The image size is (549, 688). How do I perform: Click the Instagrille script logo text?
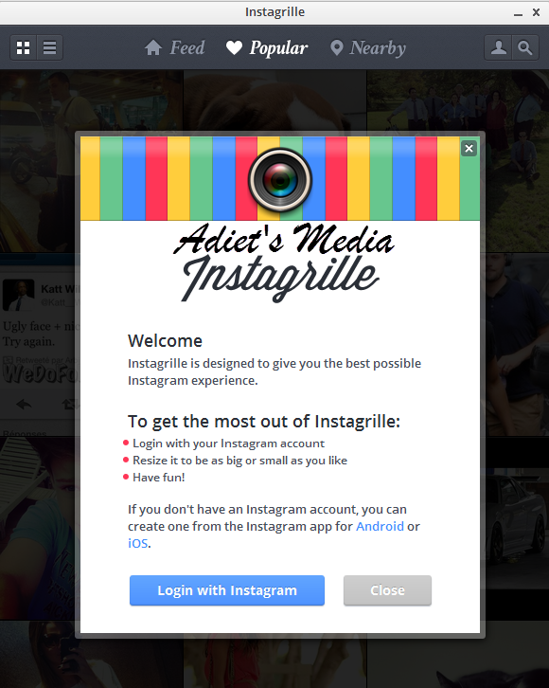(280, 278)
